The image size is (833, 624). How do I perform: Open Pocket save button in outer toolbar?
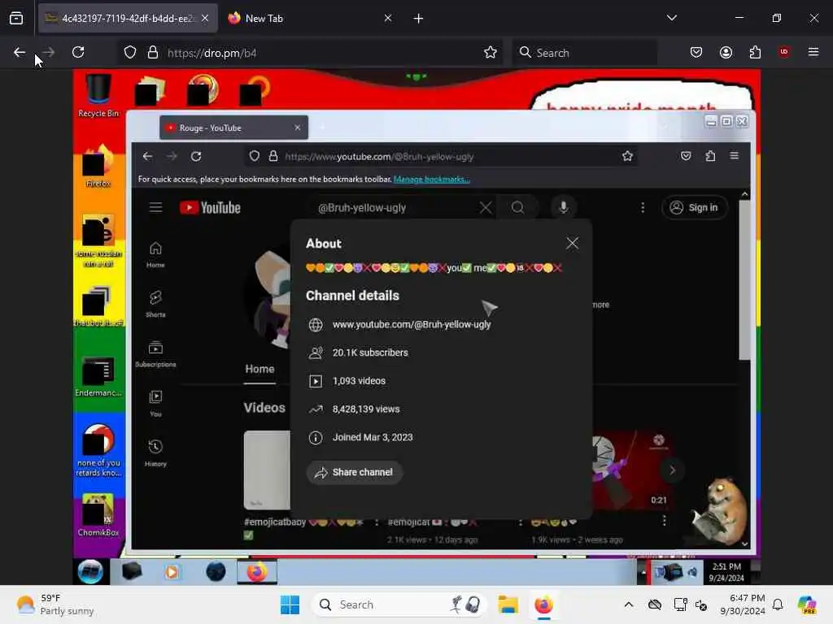click(696, 52)
